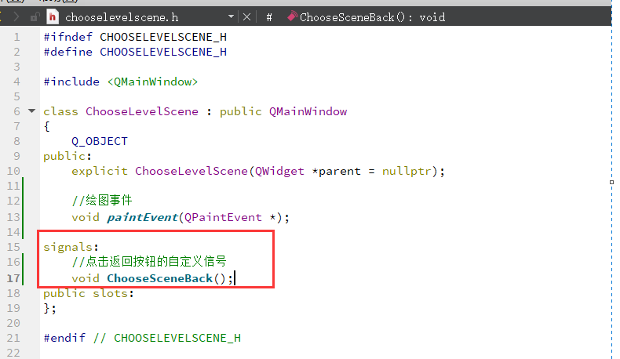Click ChooseSceneBack in the signal declaration

(160, 278)
